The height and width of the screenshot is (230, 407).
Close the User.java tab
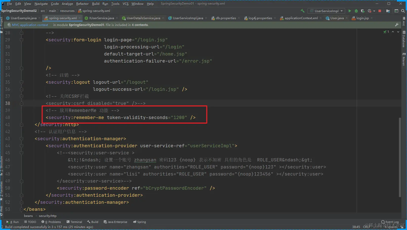347,18
